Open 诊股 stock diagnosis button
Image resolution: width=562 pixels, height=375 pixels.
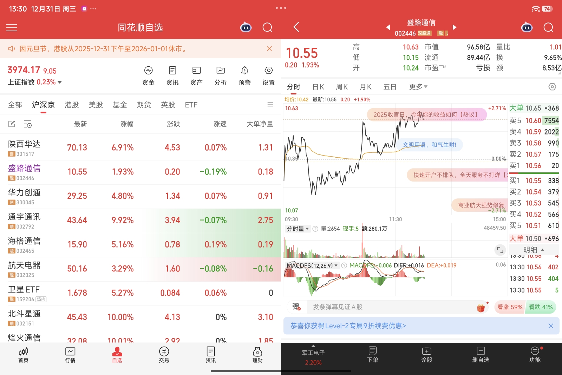pyautogui.click(x=427, y=355)
